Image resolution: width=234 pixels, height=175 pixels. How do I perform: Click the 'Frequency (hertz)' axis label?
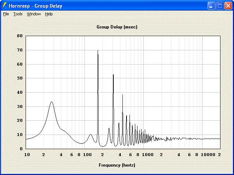[x=117, y=165]
